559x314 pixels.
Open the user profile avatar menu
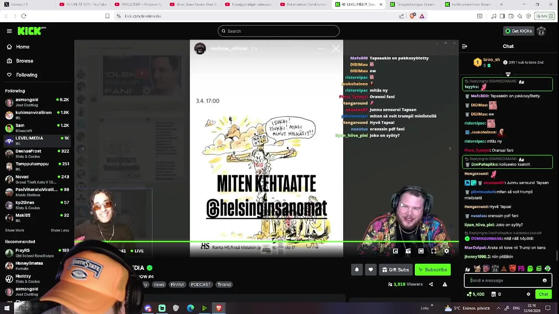(x=541, y=31)
